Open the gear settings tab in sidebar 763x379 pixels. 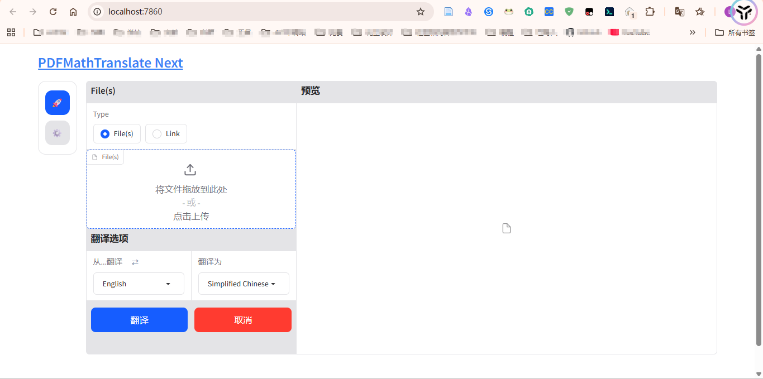coord(58,133)
